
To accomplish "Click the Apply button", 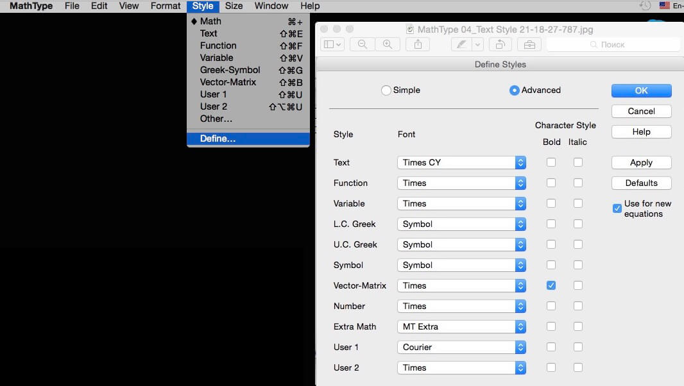I will 641,163.
